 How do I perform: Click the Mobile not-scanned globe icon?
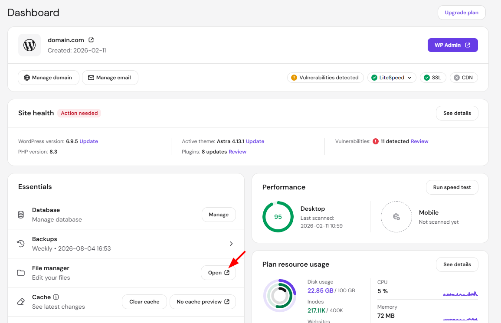pyautogui.click(x=396, y=217)
